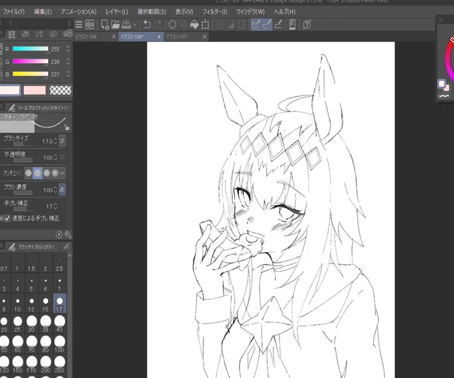
Task: Click the smartphone connection icon
Action: pos(292,25)
